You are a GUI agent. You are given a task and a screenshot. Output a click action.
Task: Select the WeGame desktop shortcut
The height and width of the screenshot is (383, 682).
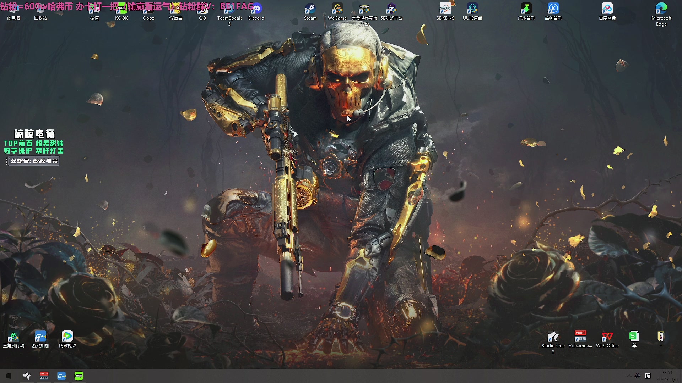coord(337,11)
